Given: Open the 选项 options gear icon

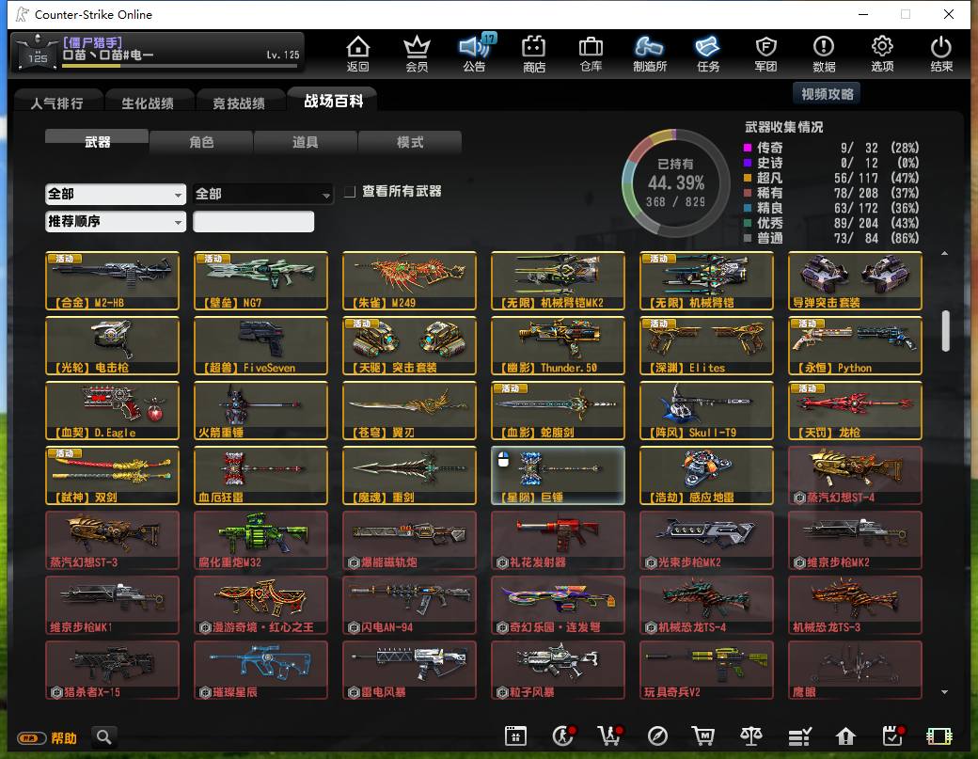Looking at the screenshot, I should tap(882, 53).
